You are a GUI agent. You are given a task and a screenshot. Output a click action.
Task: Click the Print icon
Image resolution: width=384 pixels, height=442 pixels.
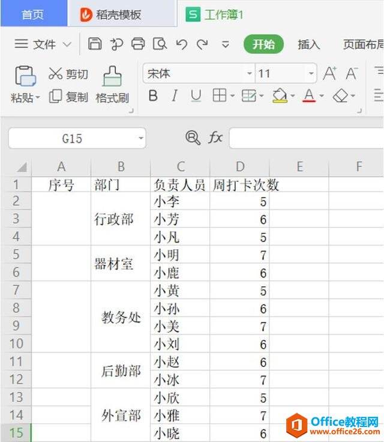click(x=138, y=44)
